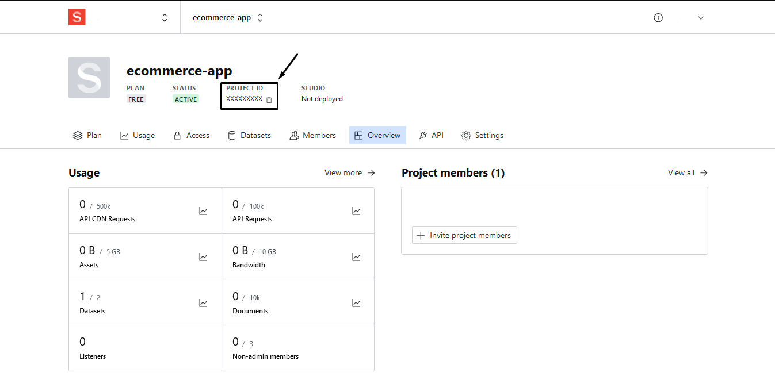Open the API tab

tap(431, 135)
